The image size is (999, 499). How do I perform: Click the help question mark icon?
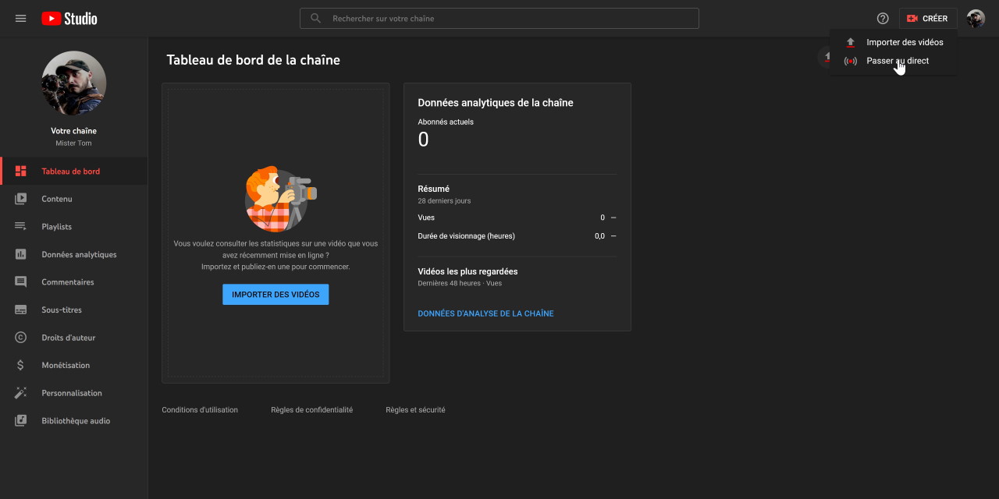pos(883,19)
